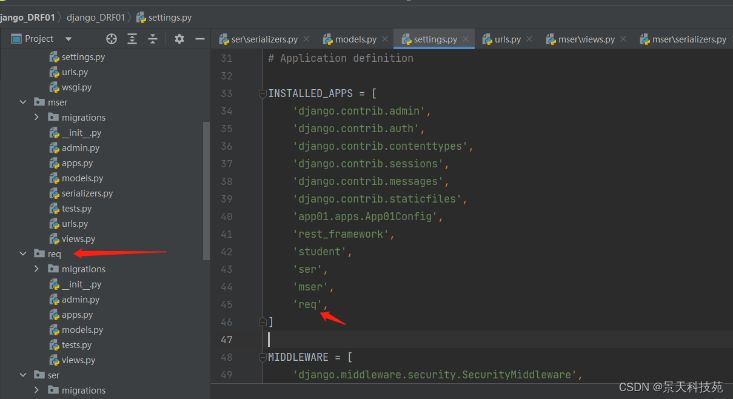
Task: Click the Expand All icon in Project toolbar
Action: click(132, 38)
